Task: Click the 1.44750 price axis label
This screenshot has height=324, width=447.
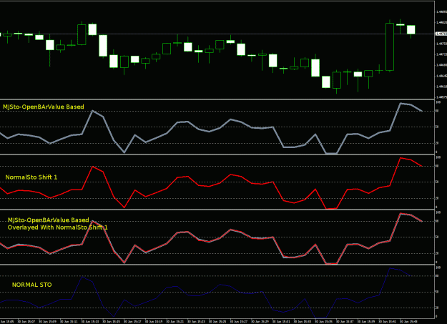Action: pos(441,44)
